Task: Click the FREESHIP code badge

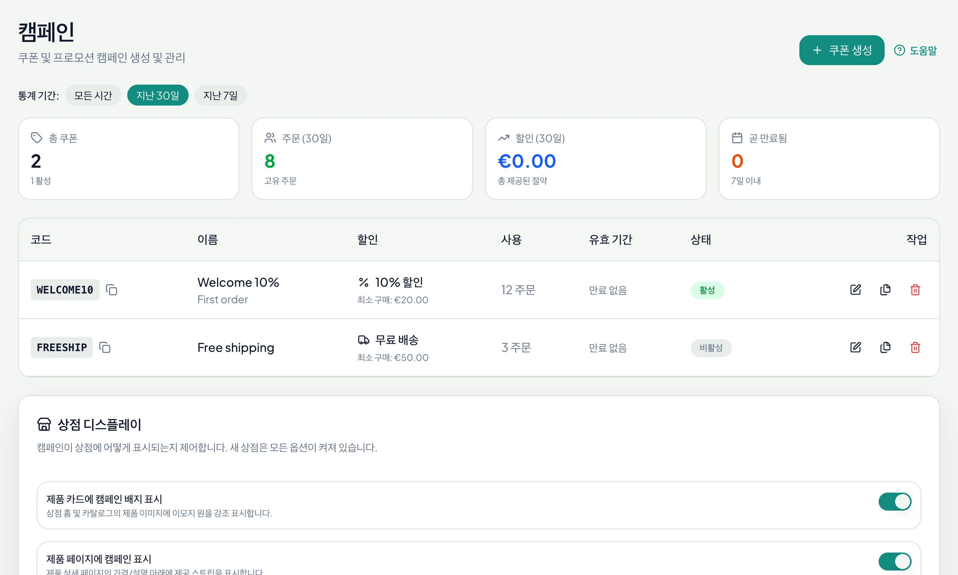Action: (x=62, y=347)
